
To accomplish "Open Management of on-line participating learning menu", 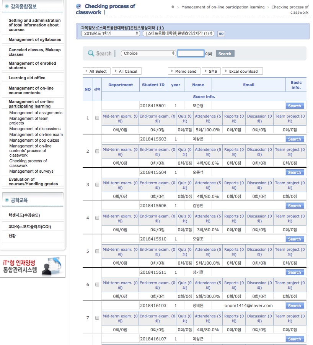I will (x=31, y=104).
